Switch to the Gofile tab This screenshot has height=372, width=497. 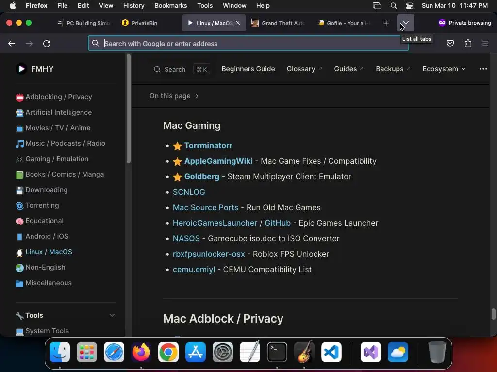[345, 23]
